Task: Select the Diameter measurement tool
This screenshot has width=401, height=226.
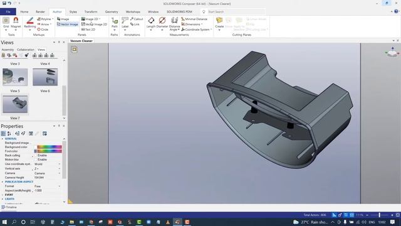Action: [x=162, y=23]
